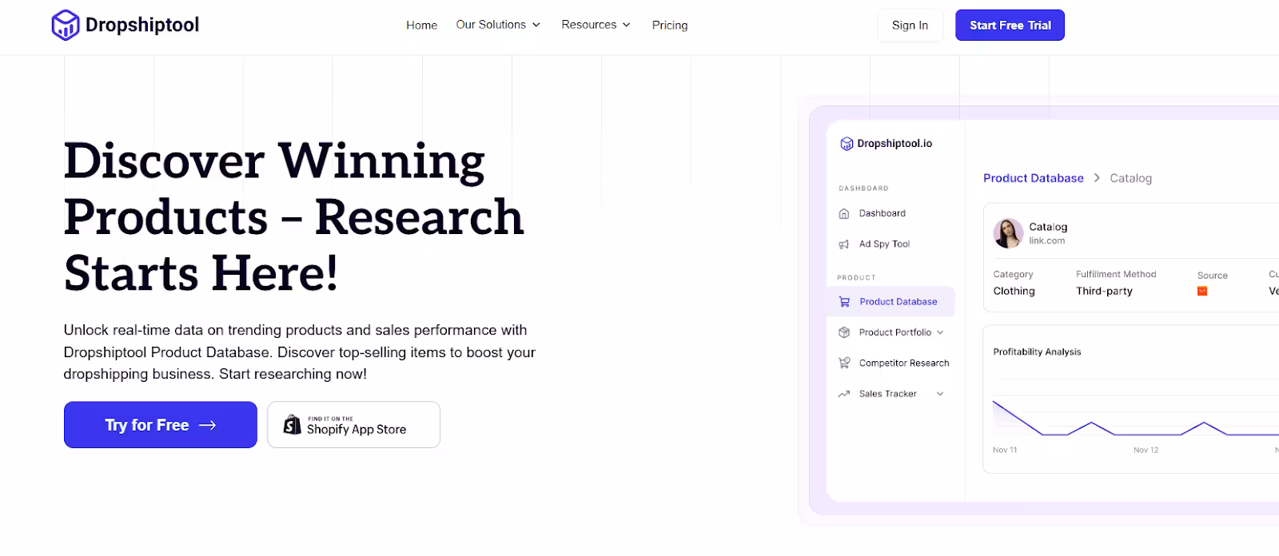1279x556 pixels.
Task: Click the Sign In button
Action: click(910, 25)
